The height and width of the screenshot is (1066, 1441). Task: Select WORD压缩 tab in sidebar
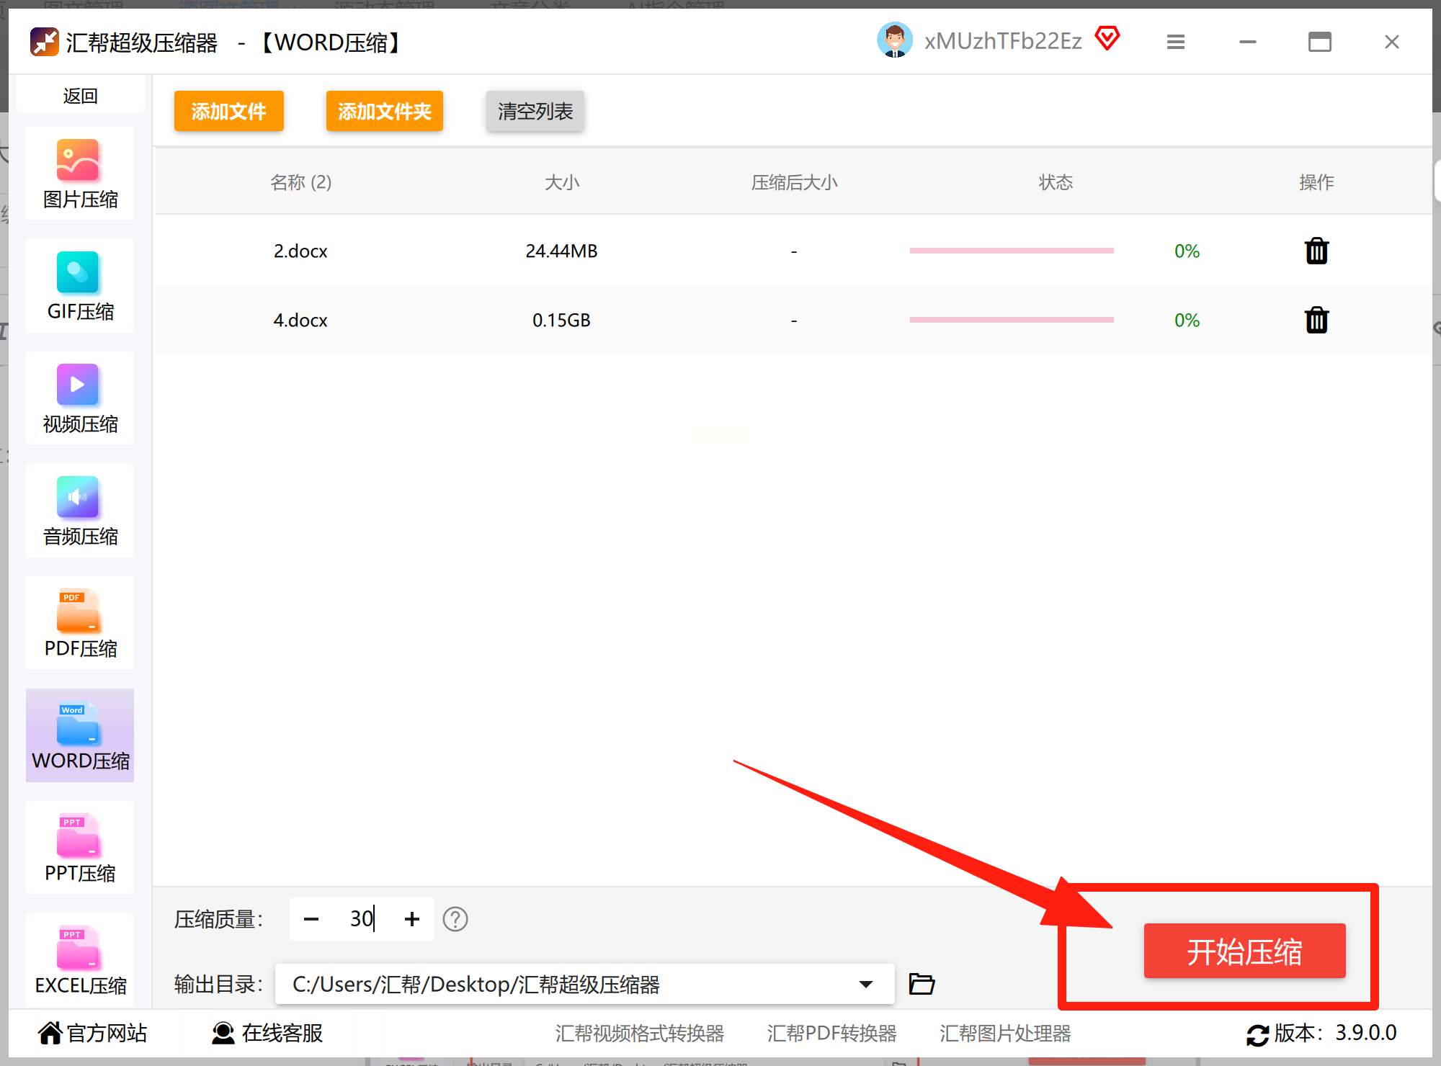pyautogui.click(x=80, y=735)
